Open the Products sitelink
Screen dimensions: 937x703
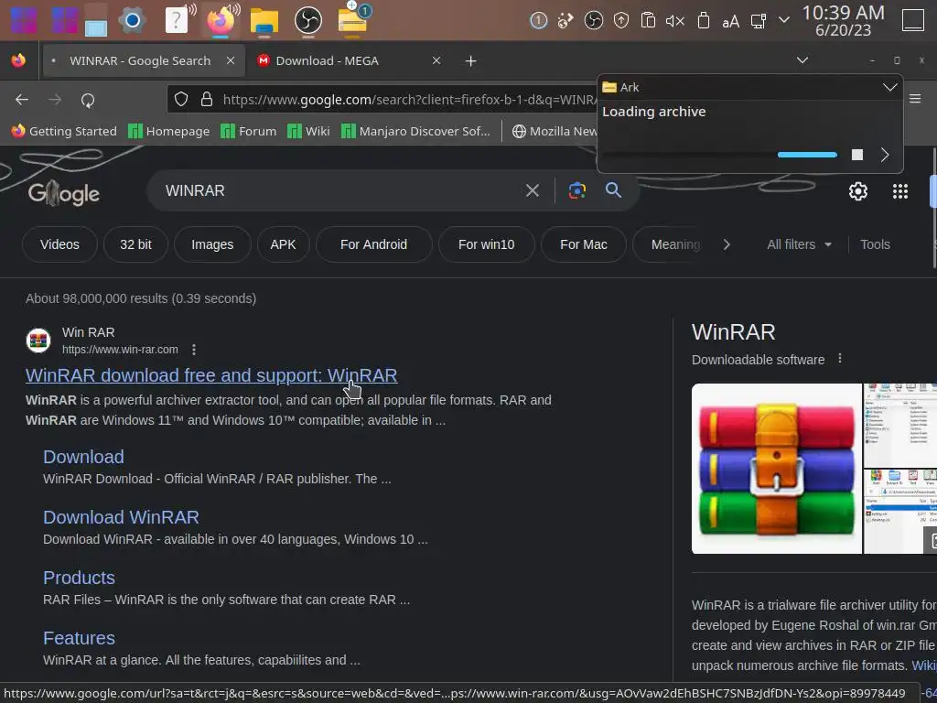point(79,578)
